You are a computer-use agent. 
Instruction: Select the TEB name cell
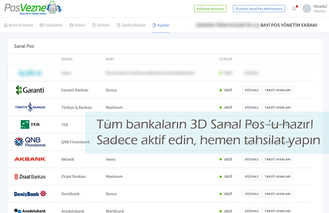(x=65, y=125)
